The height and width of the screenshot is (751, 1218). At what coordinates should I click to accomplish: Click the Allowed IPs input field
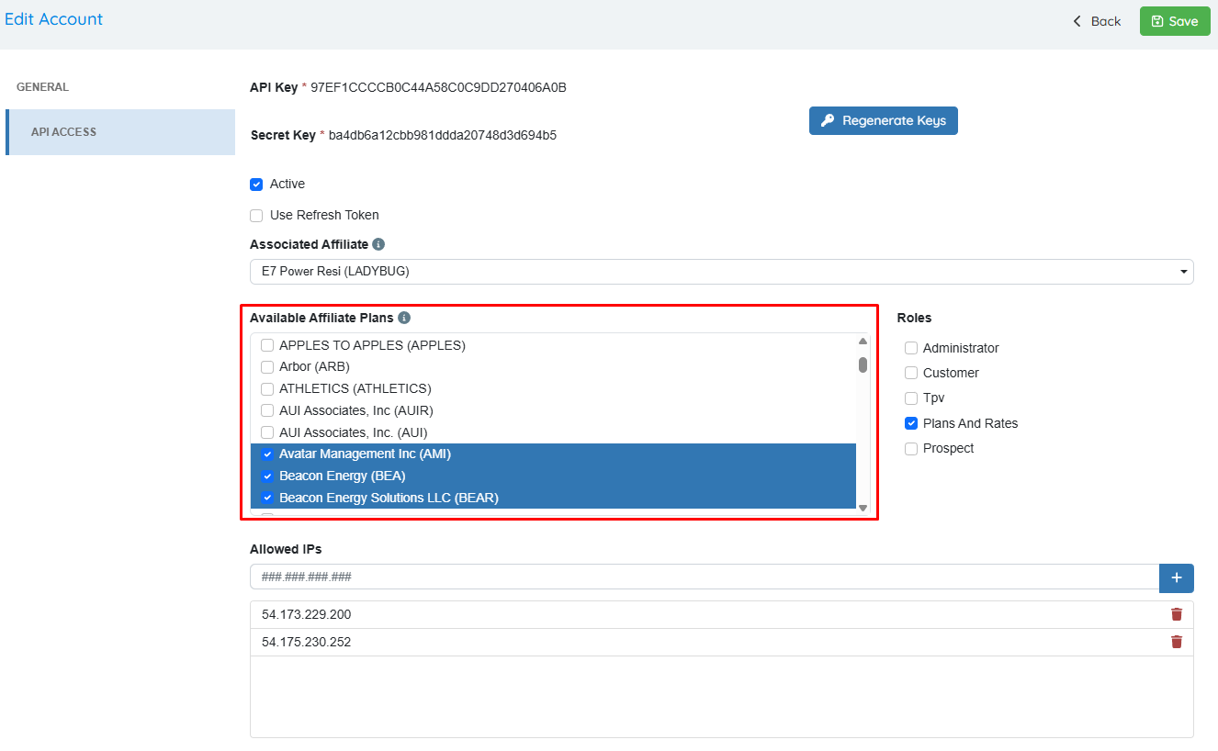click(705, 577)
